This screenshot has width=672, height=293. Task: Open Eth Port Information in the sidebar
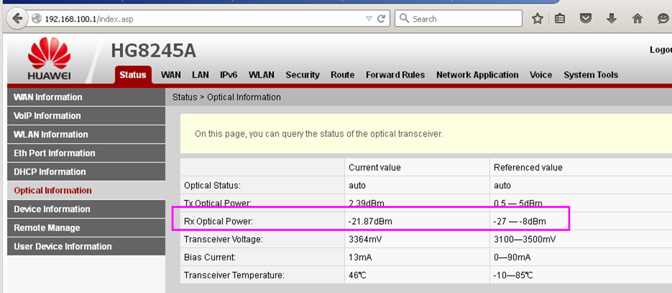coord(86,153)
